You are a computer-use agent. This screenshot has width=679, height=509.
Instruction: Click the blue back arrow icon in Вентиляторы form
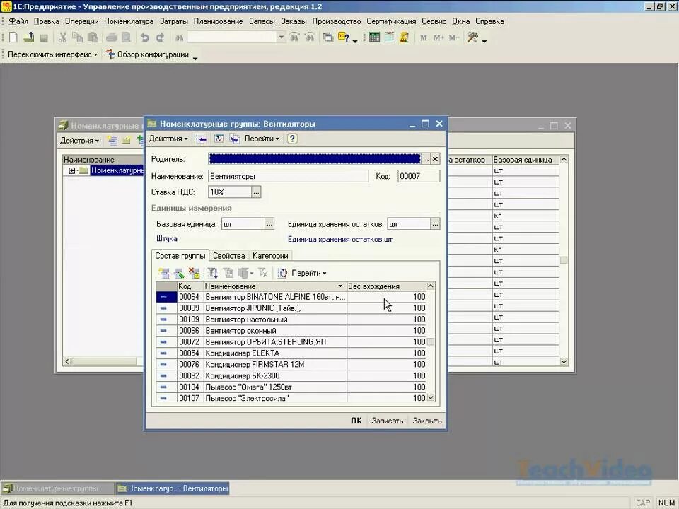pos(202,139)
